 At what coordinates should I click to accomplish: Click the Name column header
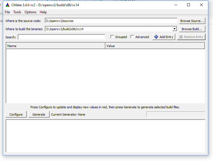[x=56, y=46]
